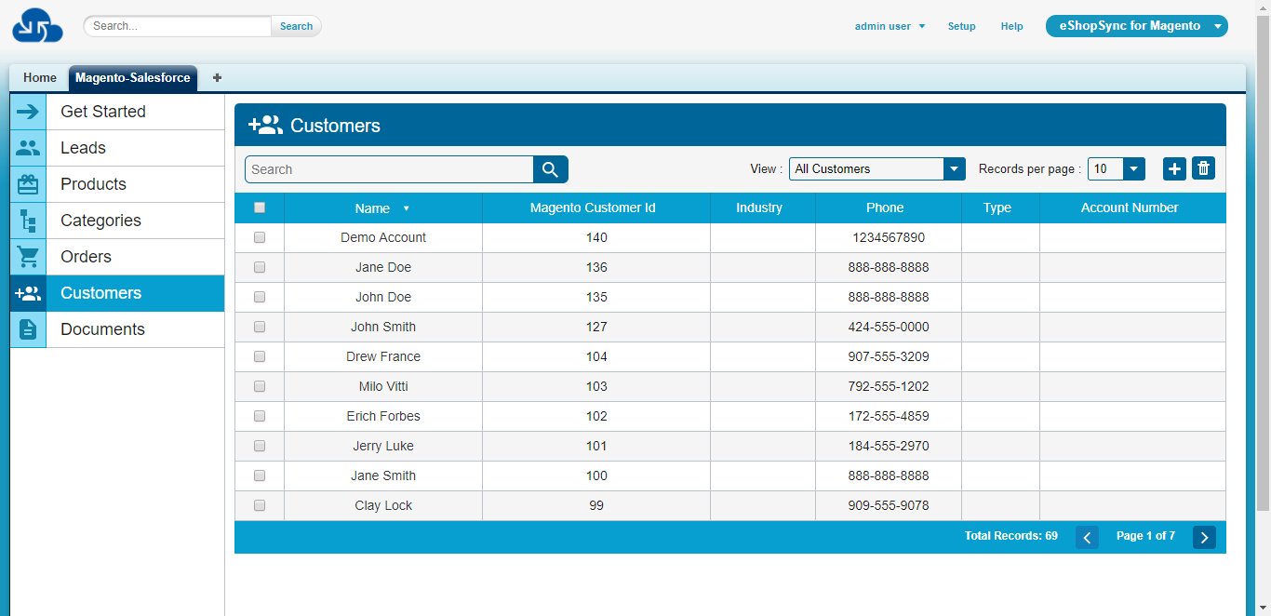The image size is (1271, 616).
Task: Switch to the Home tab
Action: click(40, 78)
